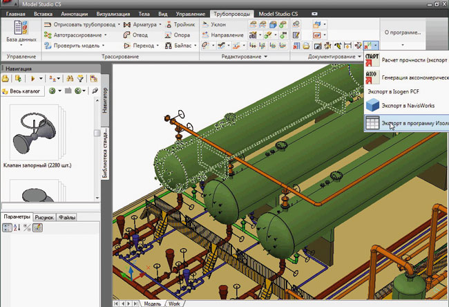This screenshot has width=449, height=307.
Task: Open the Рисунок tab in properties panel
Action: pos(44,217)
